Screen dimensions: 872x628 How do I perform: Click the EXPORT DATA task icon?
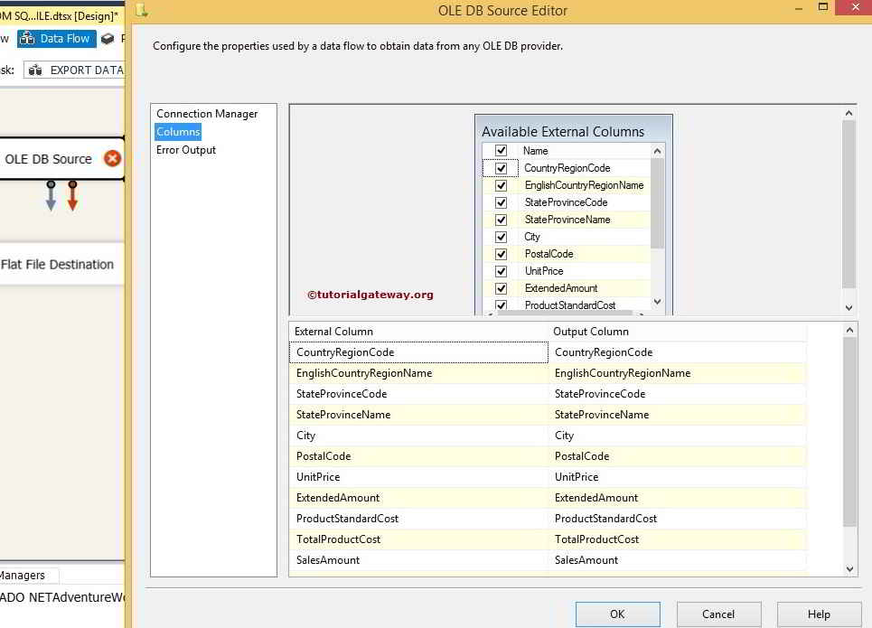point(35,70)
